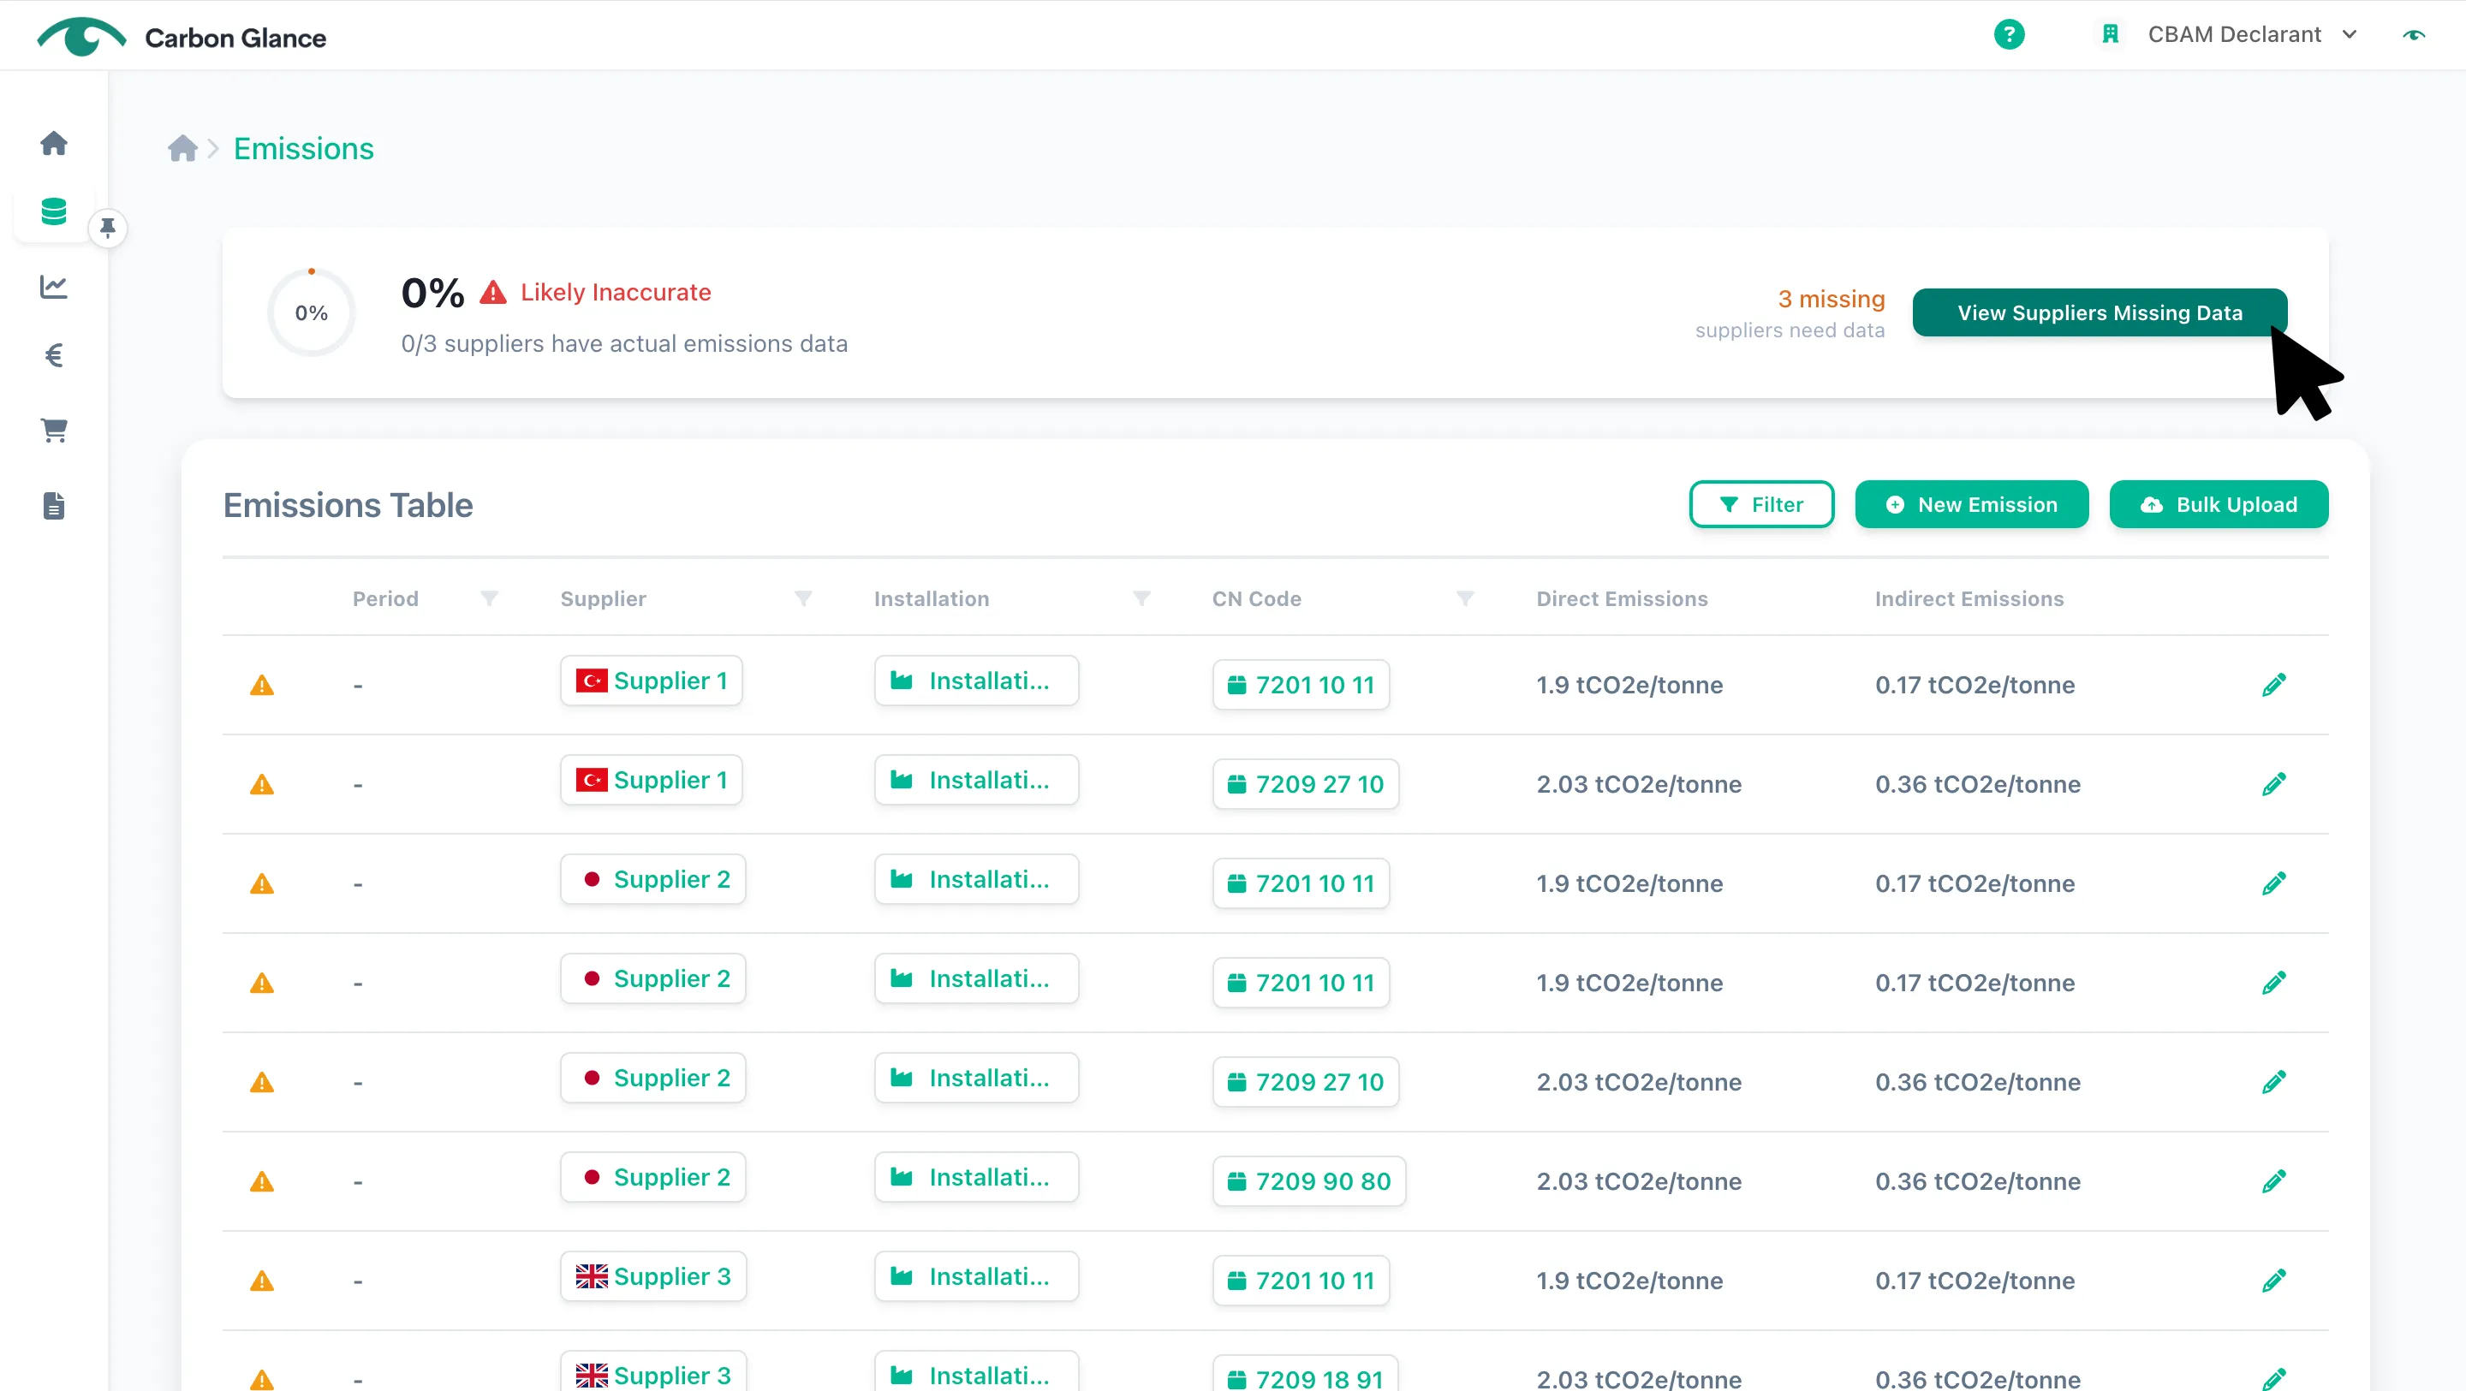Open Supplier 1 tag in 7209 27 10 row
Image resolution: width=2466 pixels, height=1391 pixels.
click(651, 780)
